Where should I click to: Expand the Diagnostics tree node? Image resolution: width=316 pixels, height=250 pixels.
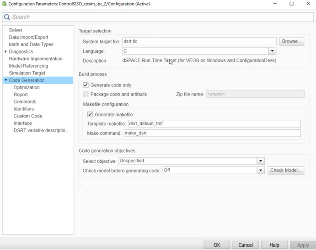[x=5, y=52]
